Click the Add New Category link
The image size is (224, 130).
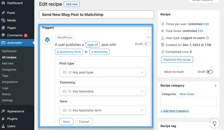[174, 111]
